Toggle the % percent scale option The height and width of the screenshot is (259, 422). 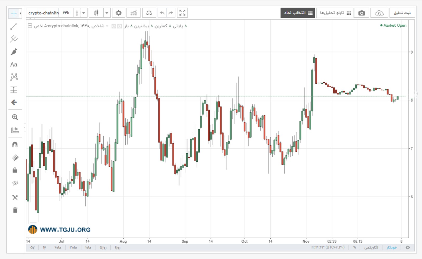point(354,247)
